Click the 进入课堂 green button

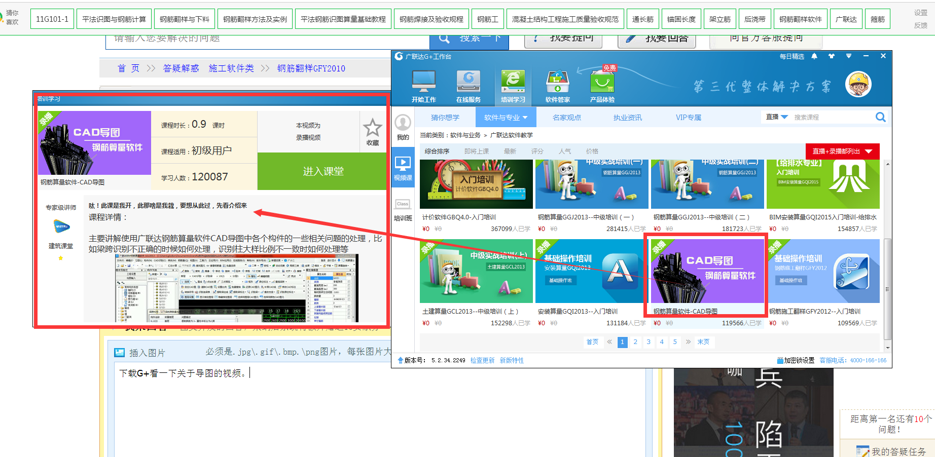tap(322, 171)
